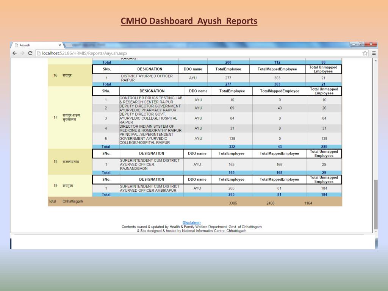The image size is (388, 291).
Task: Click the scrollbar up arrow
Action: 376,61
